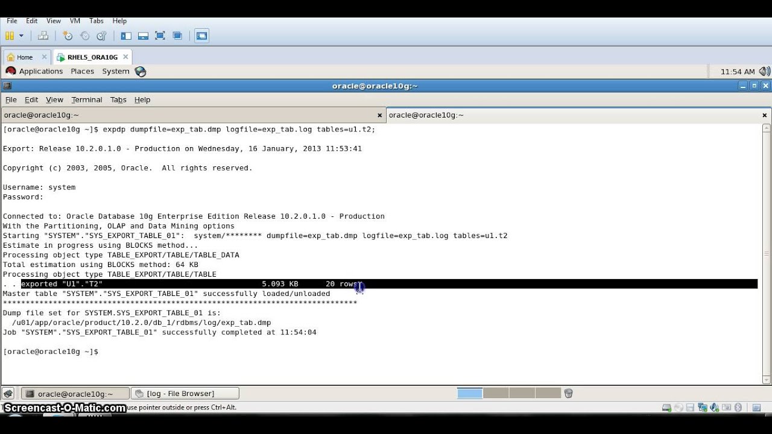Click the show desktop icon in taskbar
The image size is (772, 434).
(x=8, y=394)
